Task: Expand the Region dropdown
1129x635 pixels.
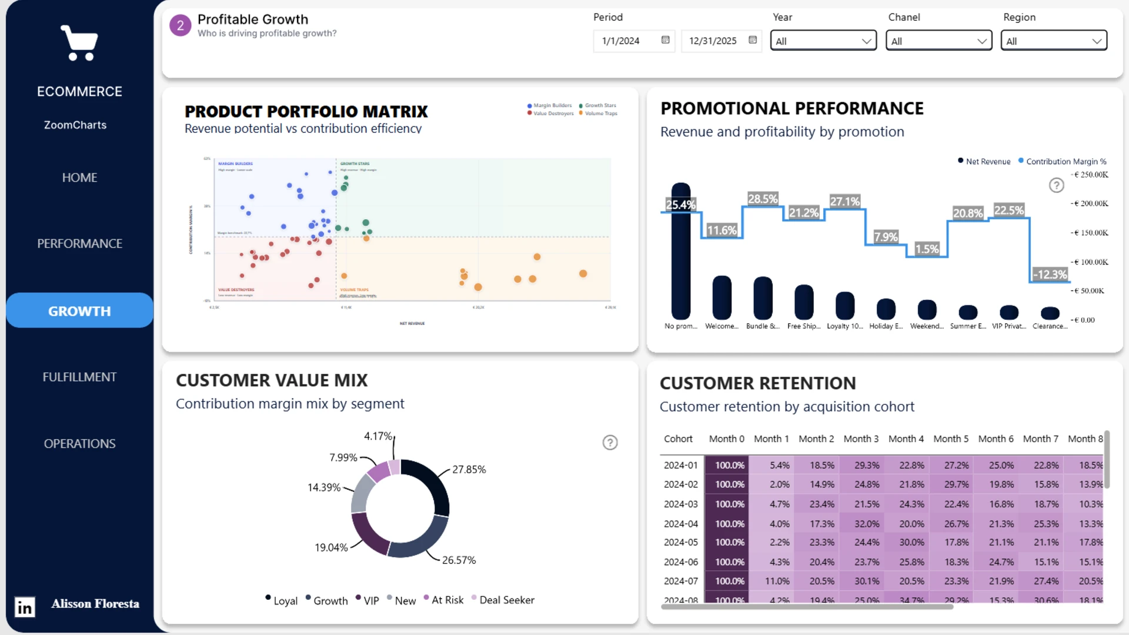Action: (1054, 41)
